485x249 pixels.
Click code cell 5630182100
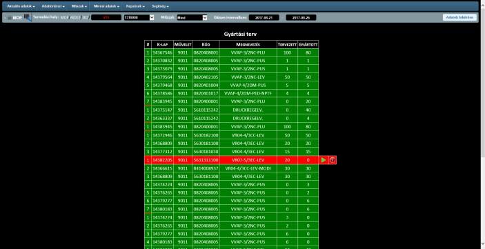pos(206,135)
